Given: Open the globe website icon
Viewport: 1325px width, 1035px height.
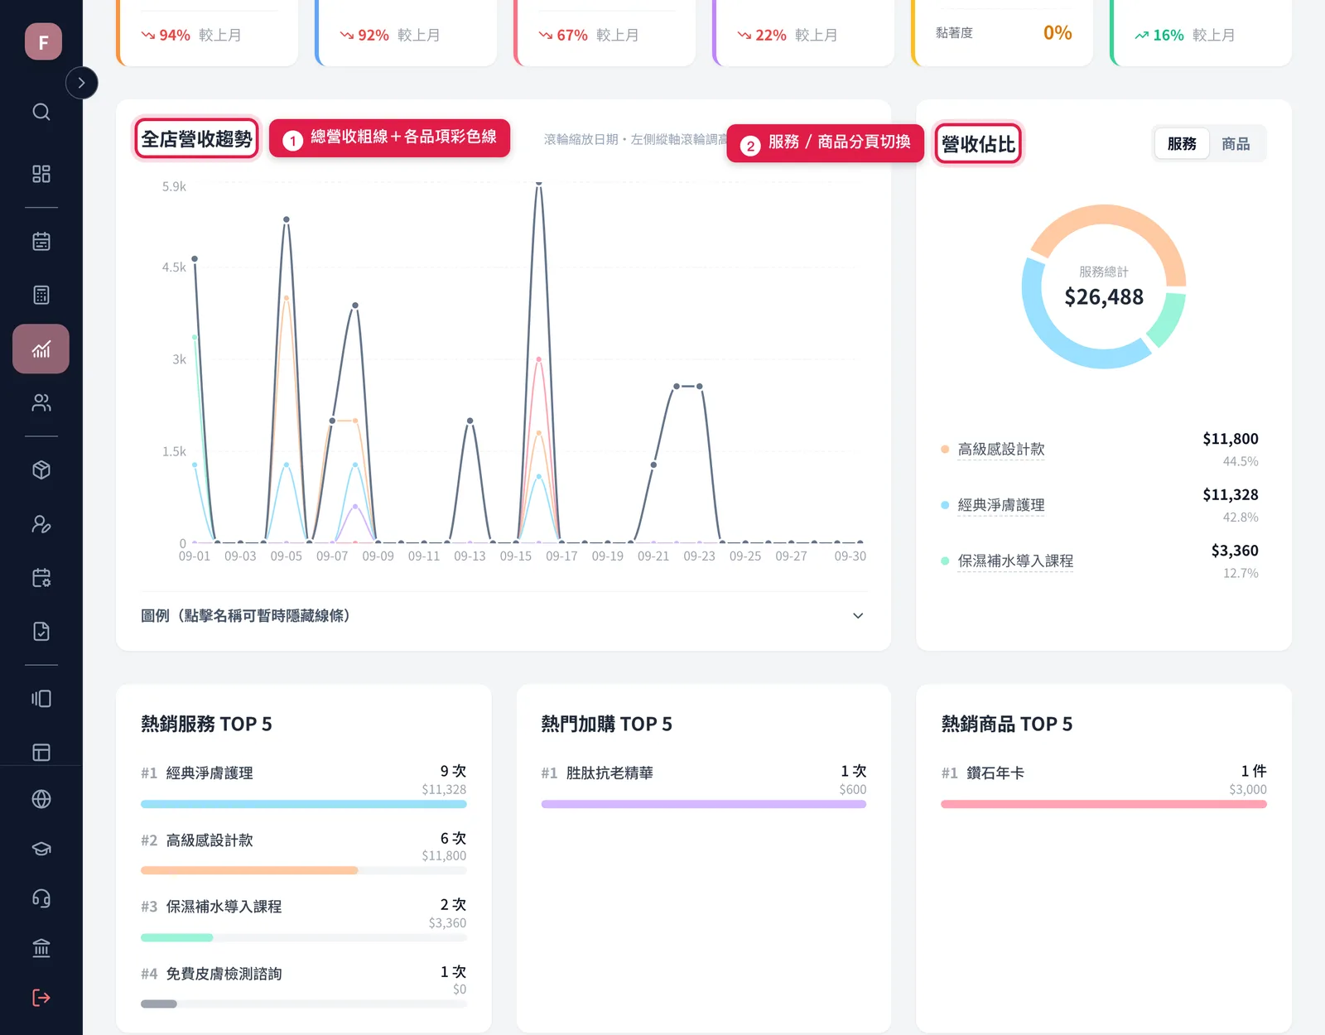Looking at the screenshot, I should [41, 799].
